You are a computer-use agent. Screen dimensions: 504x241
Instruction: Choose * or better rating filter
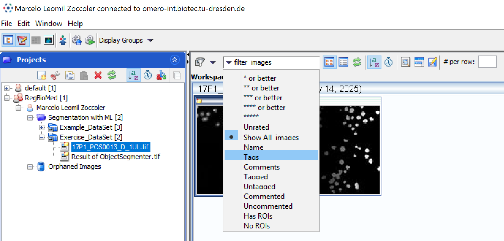pyautogui.click(x=271, y=78)
